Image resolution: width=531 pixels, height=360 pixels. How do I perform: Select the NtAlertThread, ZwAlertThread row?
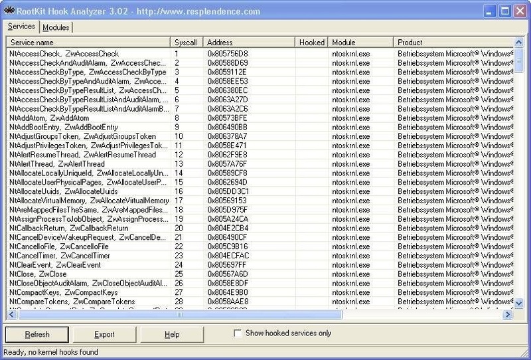260,164
